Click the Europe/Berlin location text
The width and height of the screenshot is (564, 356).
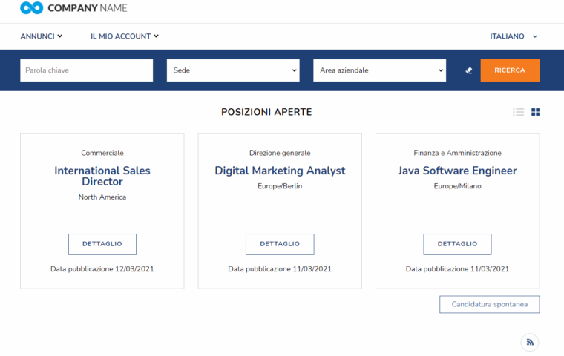(280, 186)
